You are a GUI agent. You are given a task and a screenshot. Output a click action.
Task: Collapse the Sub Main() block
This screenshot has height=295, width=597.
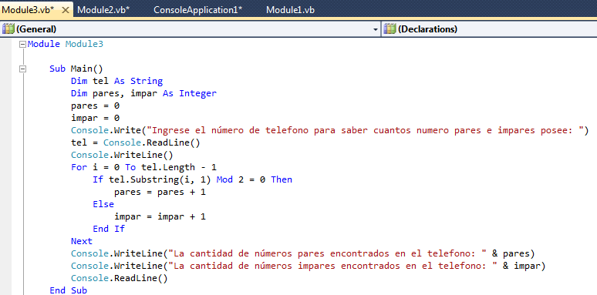22,69
